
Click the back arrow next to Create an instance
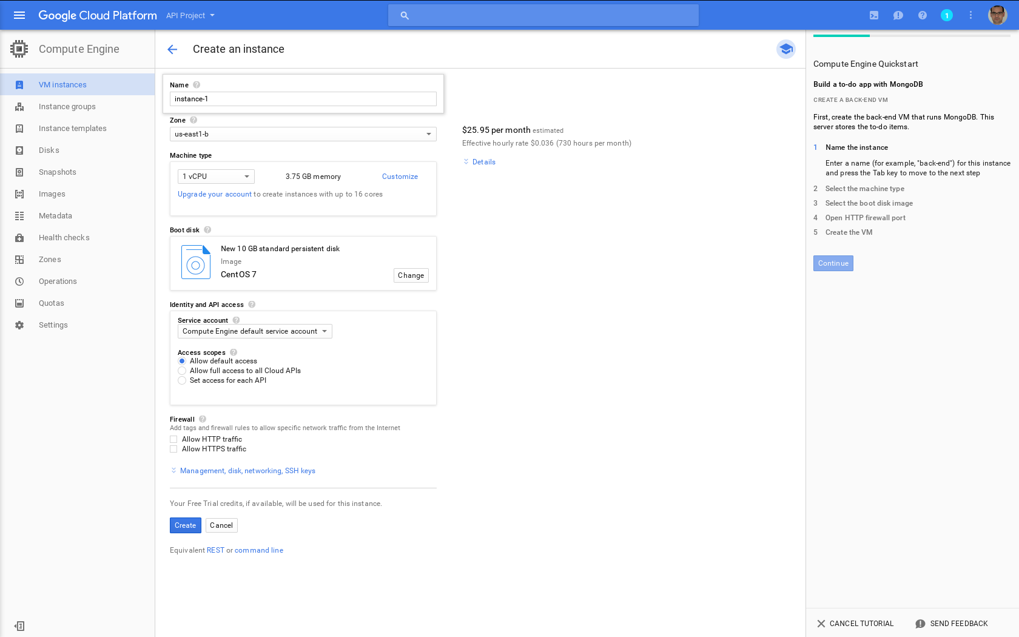tap(172, 49)
